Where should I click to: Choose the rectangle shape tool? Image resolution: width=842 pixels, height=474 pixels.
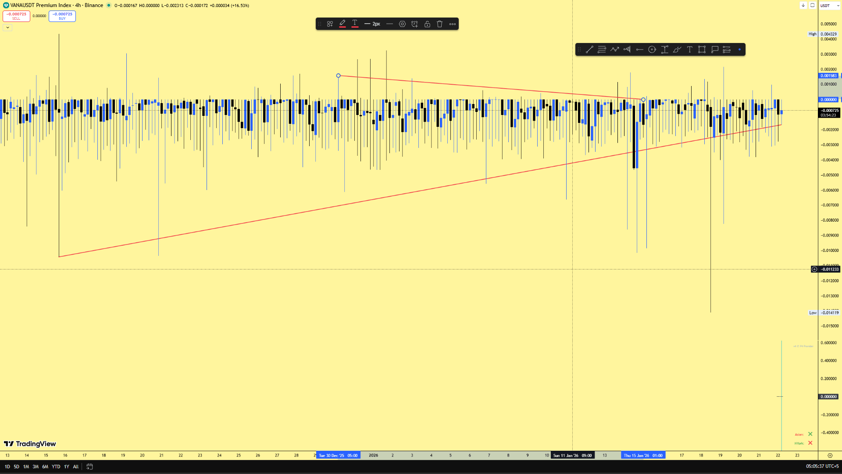(702, 50)
